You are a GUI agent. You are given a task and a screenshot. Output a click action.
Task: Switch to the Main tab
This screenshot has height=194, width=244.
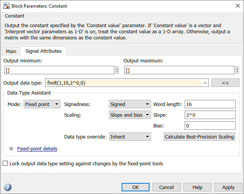11,52
